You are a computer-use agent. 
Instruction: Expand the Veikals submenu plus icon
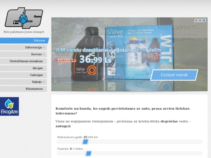pyautogui.click(x=44, y=82)
